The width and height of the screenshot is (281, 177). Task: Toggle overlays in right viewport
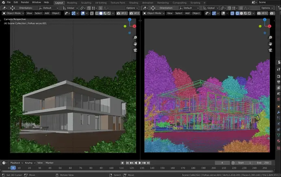[223, 13]
